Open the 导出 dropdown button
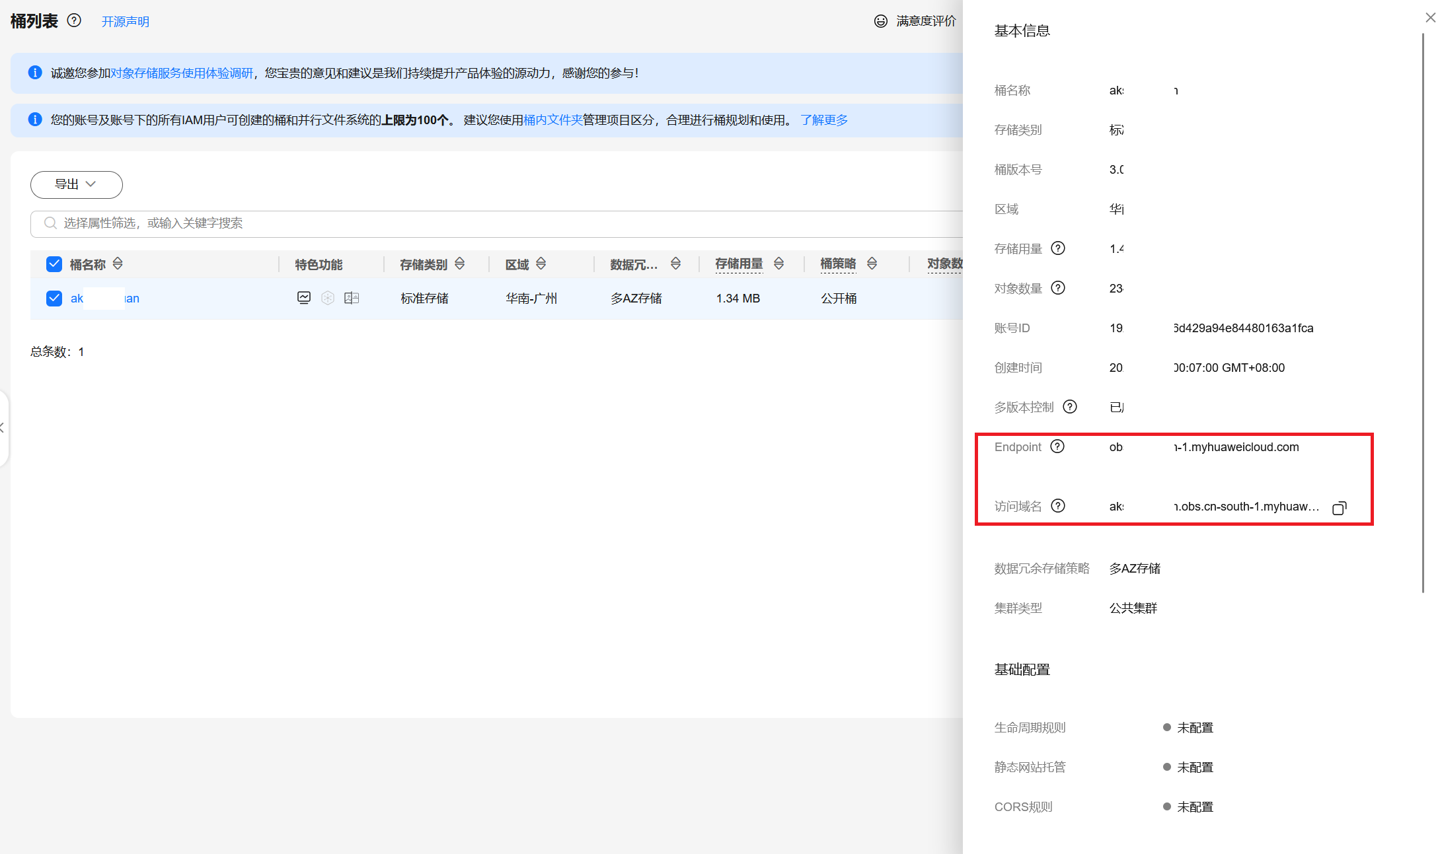Screen dimensions: 1440x854 [77, 184]
